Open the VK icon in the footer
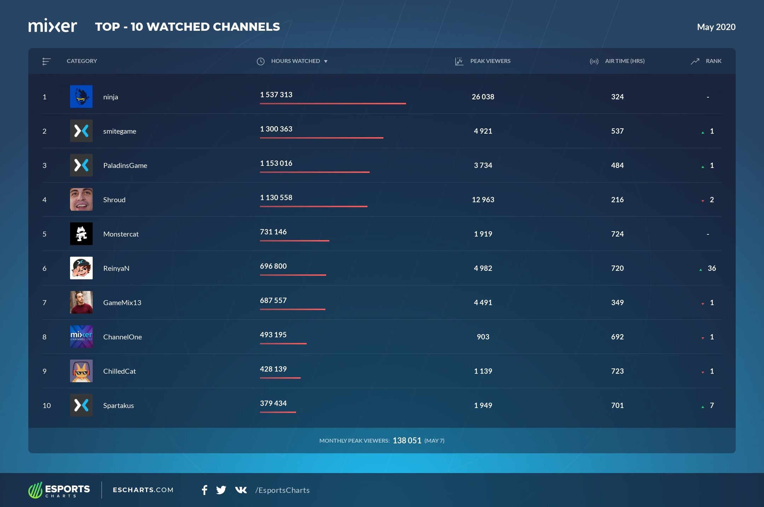The image size is (764, 507). click(x=241, y=490)
